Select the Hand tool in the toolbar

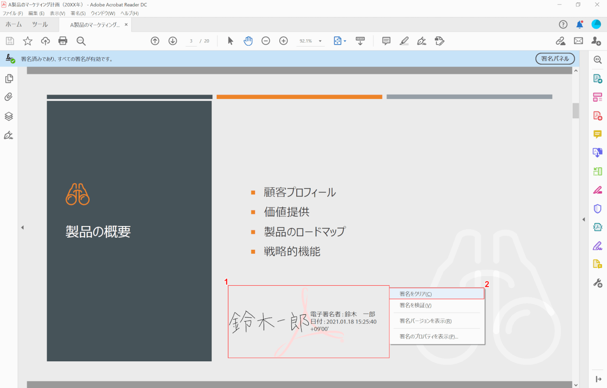coord(248,41)
